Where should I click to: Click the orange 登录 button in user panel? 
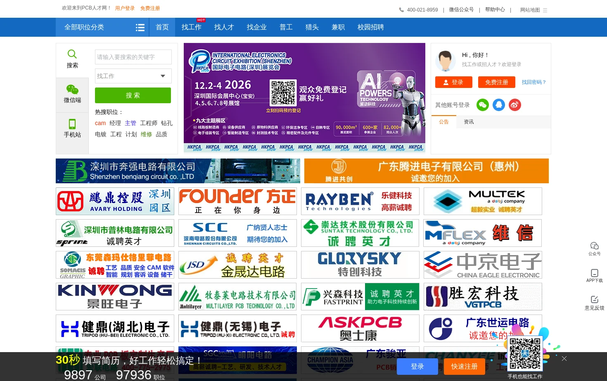pos(453,82)
